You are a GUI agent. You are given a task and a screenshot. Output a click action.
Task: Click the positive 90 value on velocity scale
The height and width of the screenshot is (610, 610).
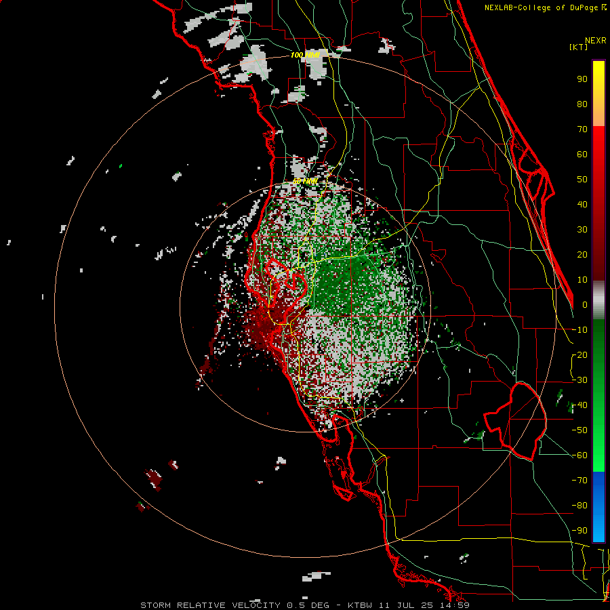click(582, 79)
